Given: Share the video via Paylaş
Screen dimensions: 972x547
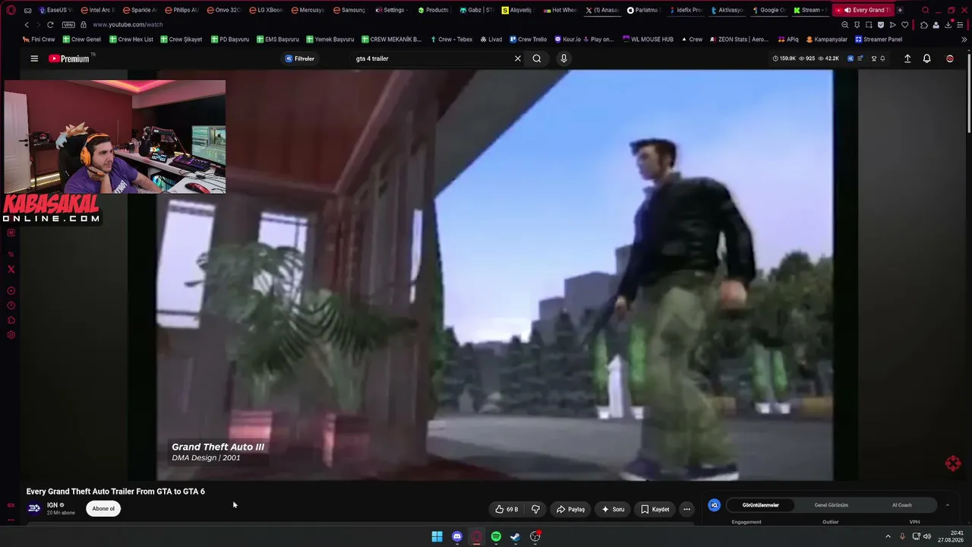Looking at the screenshot, I should 570,509.
